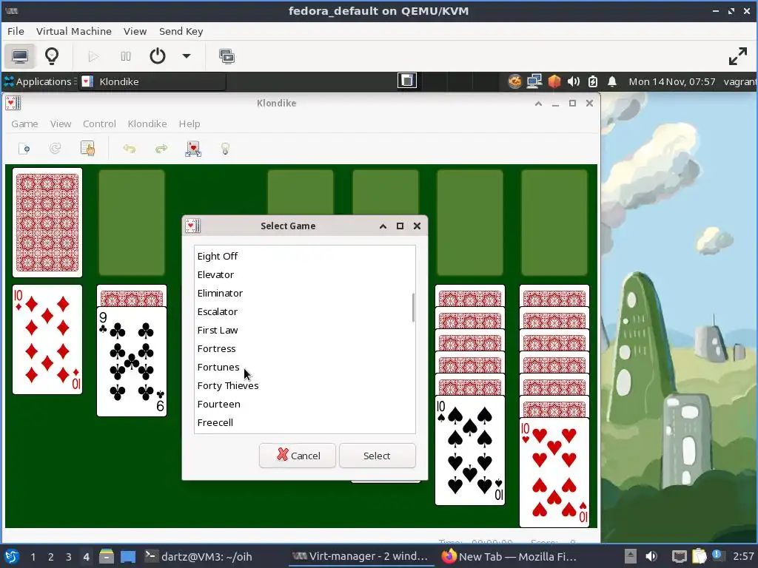This screenshot has height=568, width=758.
Task: Click the Select button in dialog
Action: coord(377,456)
